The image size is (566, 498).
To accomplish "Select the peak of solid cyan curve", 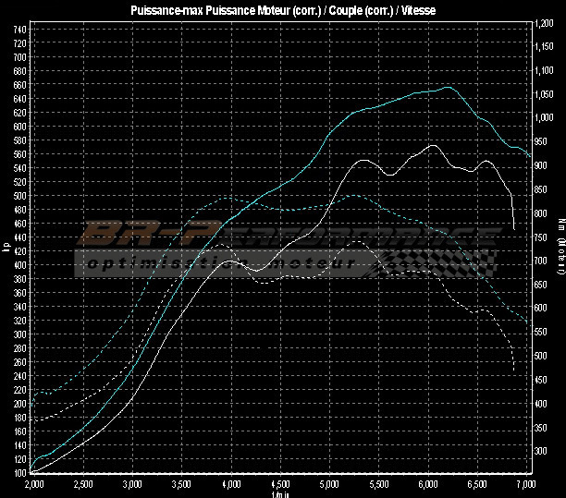I will [449, 88].
